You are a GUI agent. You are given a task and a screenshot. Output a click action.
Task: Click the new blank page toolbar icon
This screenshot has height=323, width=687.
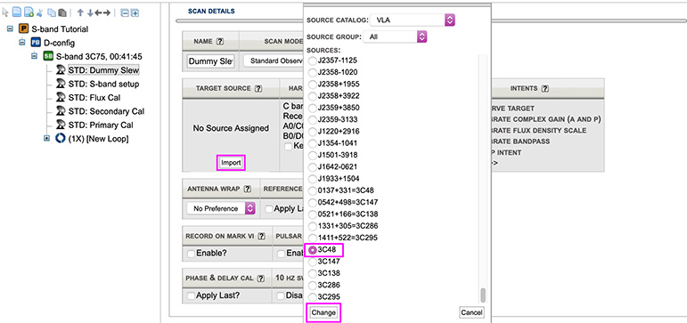(x=16, y=12)
